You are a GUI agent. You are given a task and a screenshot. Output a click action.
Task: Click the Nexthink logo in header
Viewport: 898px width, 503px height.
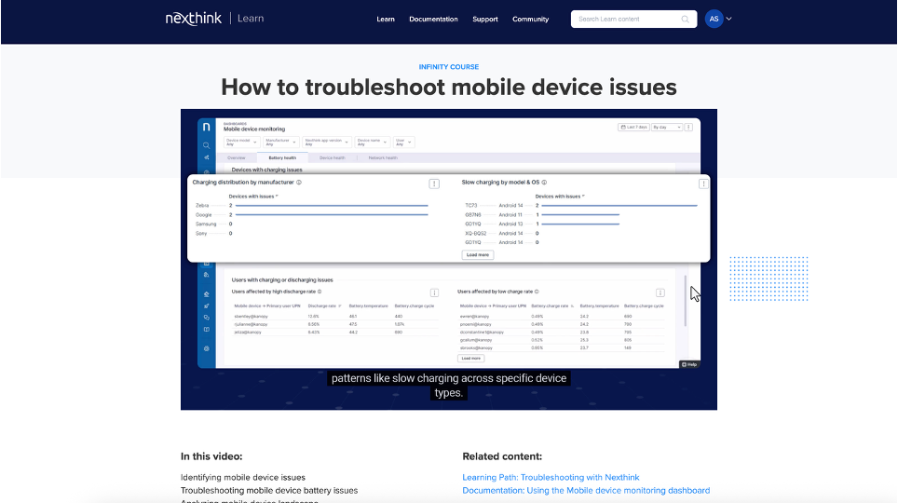(x=193, y=19)
